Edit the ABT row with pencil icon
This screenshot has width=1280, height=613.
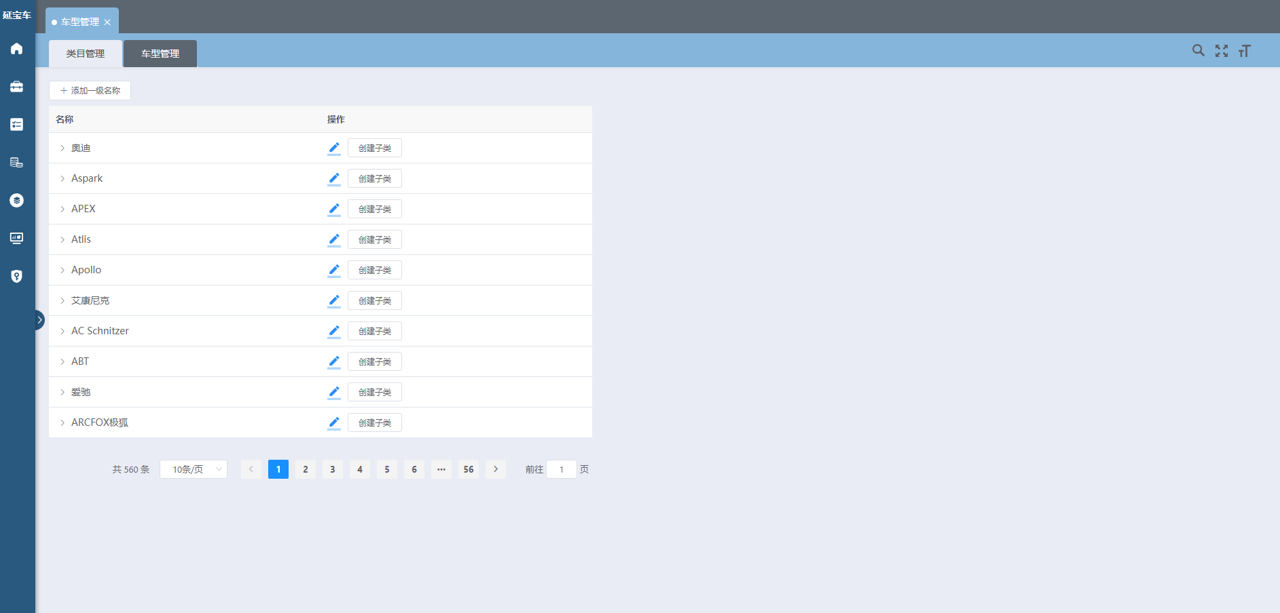(x=334, y=362)
